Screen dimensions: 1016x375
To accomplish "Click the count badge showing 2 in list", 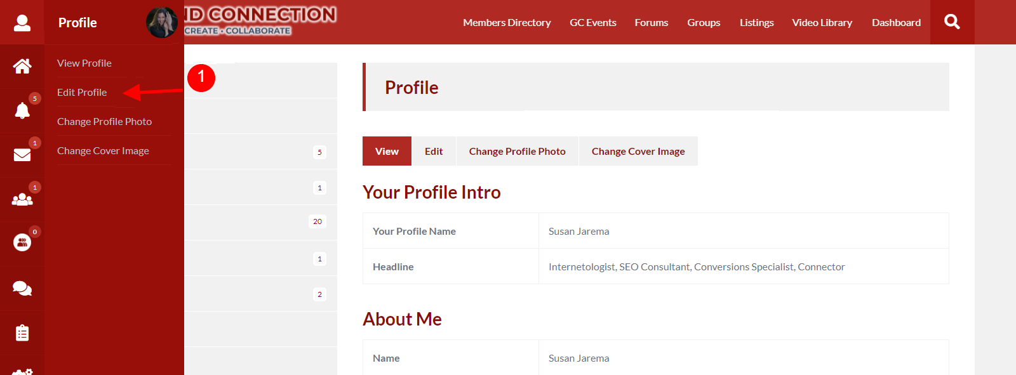I will [x=319, y=294].
